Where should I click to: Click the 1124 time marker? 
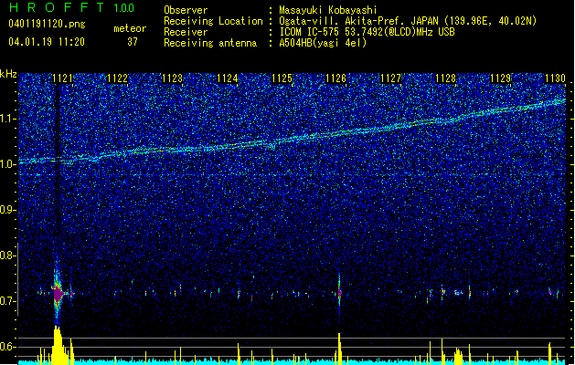(227, 78)
